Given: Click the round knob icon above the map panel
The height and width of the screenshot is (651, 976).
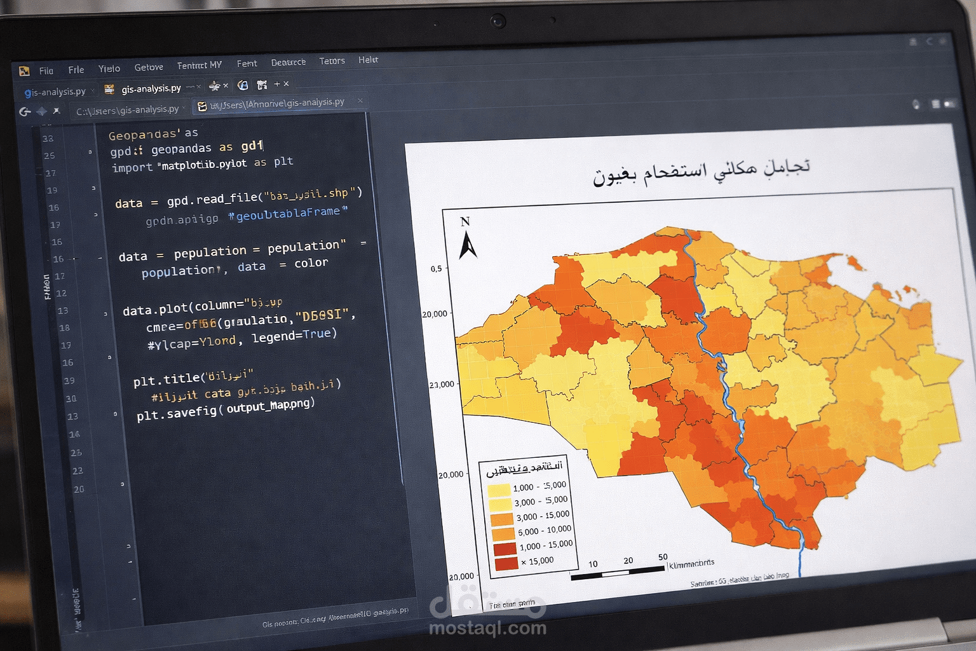Looking at the screenshot, I should [916, 104].
